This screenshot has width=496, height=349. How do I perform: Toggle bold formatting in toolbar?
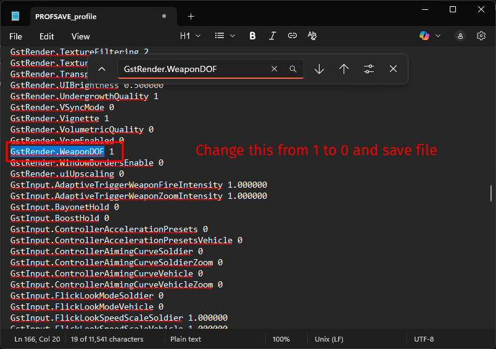point(252,36)
